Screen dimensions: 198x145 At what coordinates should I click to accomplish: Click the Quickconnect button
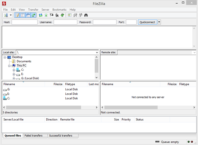click(x=147, y=22)
